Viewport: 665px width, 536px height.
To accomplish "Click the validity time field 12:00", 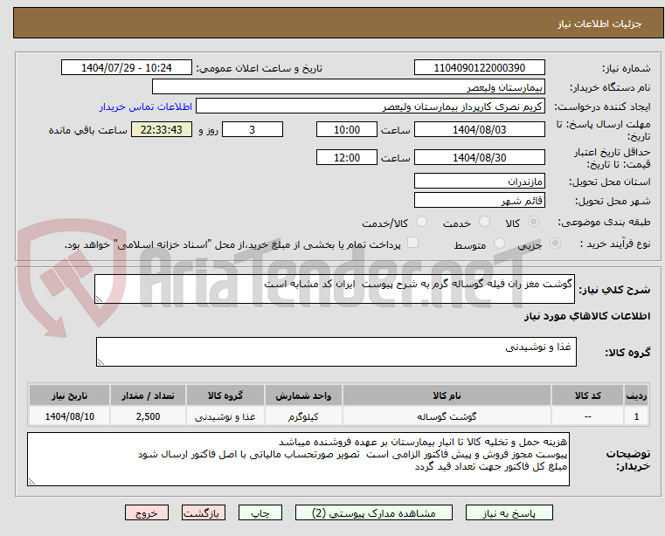I will (347, 158).
